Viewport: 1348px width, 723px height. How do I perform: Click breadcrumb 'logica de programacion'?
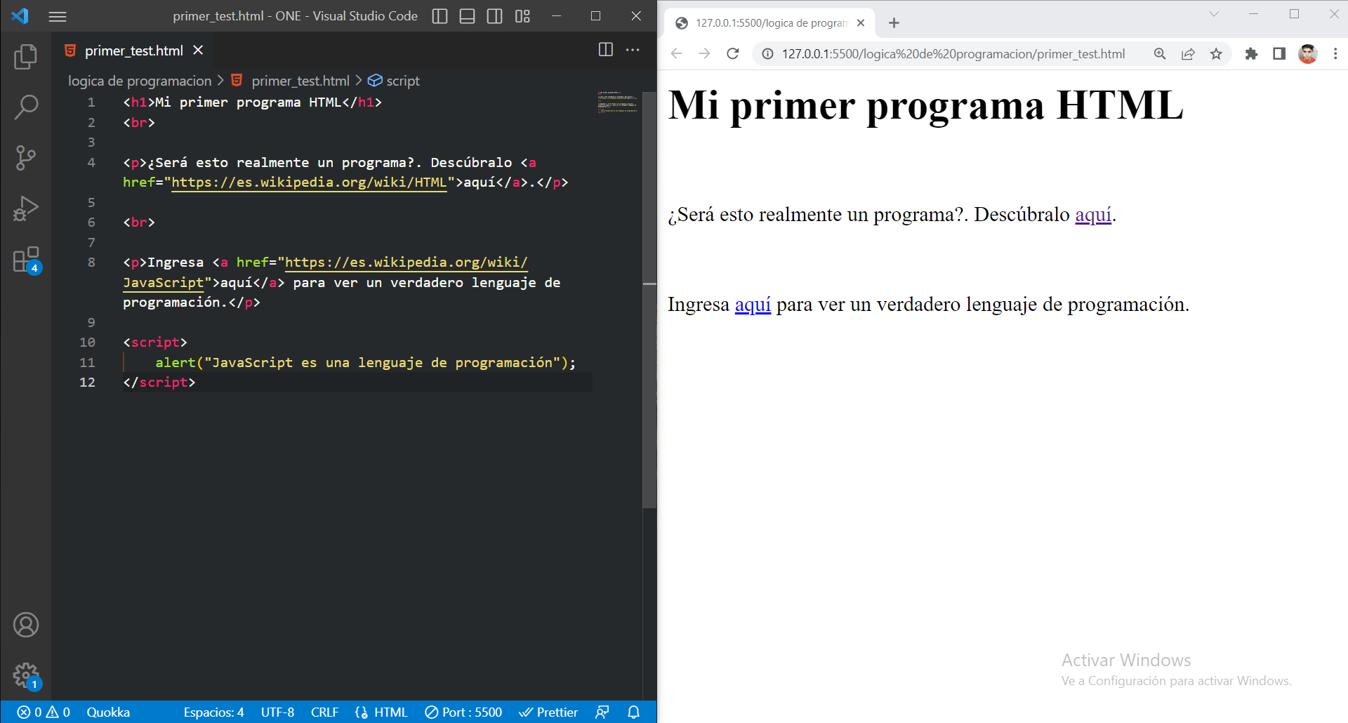139,81
